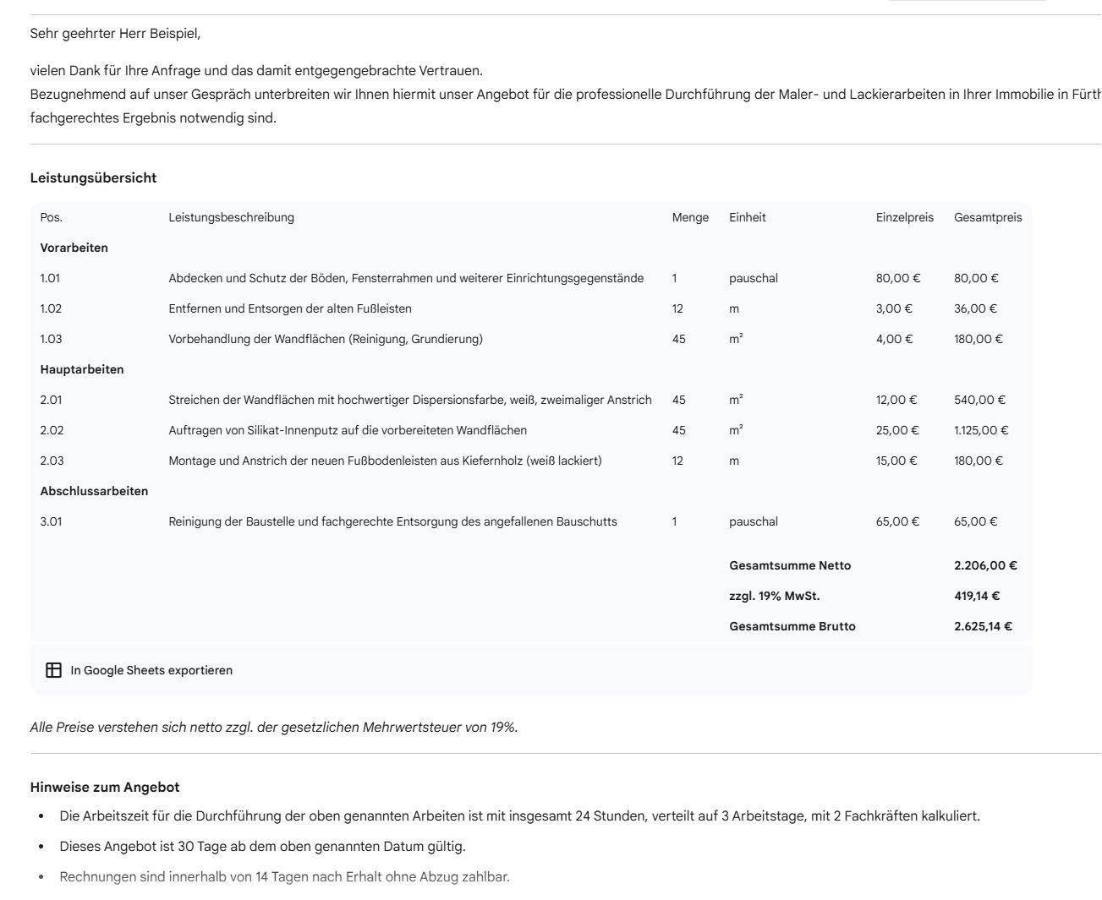Click the bullet about 30 days validity

pos(262,846)
